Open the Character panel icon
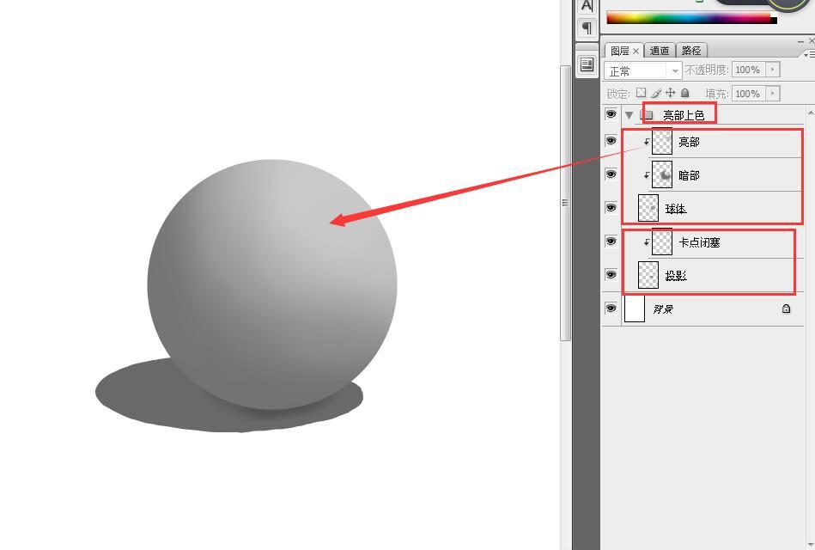The image size is (815, 550). [x=587, y=5]
